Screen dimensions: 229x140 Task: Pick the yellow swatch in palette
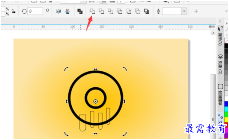click(x=226, y=119)
